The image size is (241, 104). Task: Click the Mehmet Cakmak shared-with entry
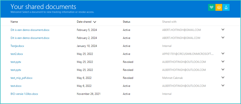(x=173, y=78)
